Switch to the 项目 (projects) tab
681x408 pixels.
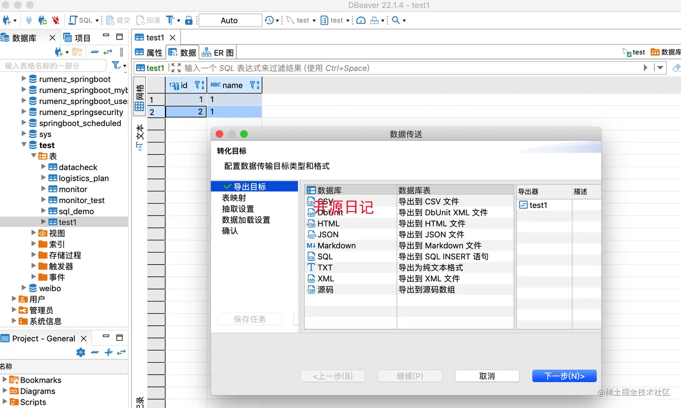click(x=77, y=38)
